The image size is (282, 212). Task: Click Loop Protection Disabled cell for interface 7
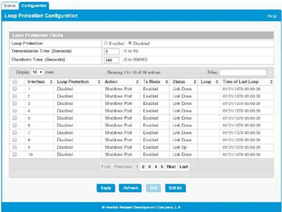pos(65,133)
